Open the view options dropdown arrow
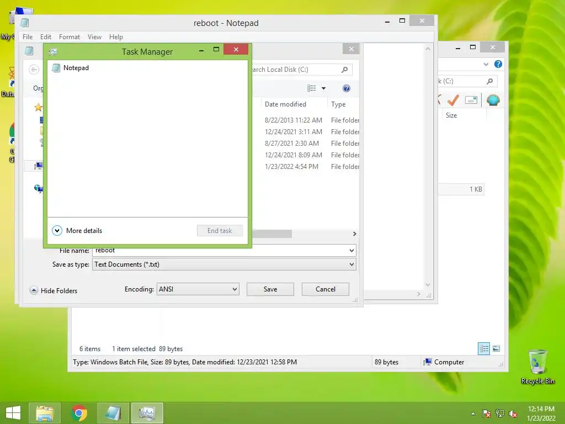565x424 pixels. [x=323, y=88]
